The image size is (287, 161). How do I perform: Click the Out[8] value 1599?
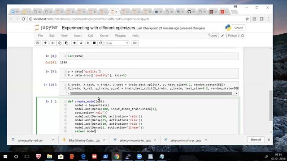(x=64, y=63)
